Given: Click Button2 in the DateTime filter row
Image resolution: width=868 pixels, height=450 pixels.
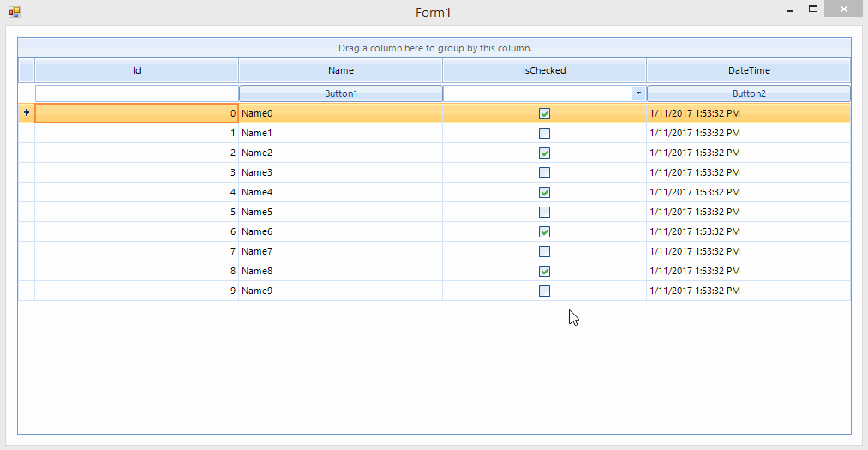Looking at the screenshot, I should [748, 93].
